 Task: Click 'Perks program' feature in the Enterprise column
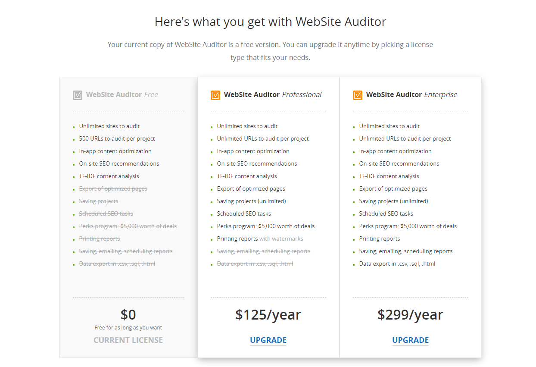408,226
